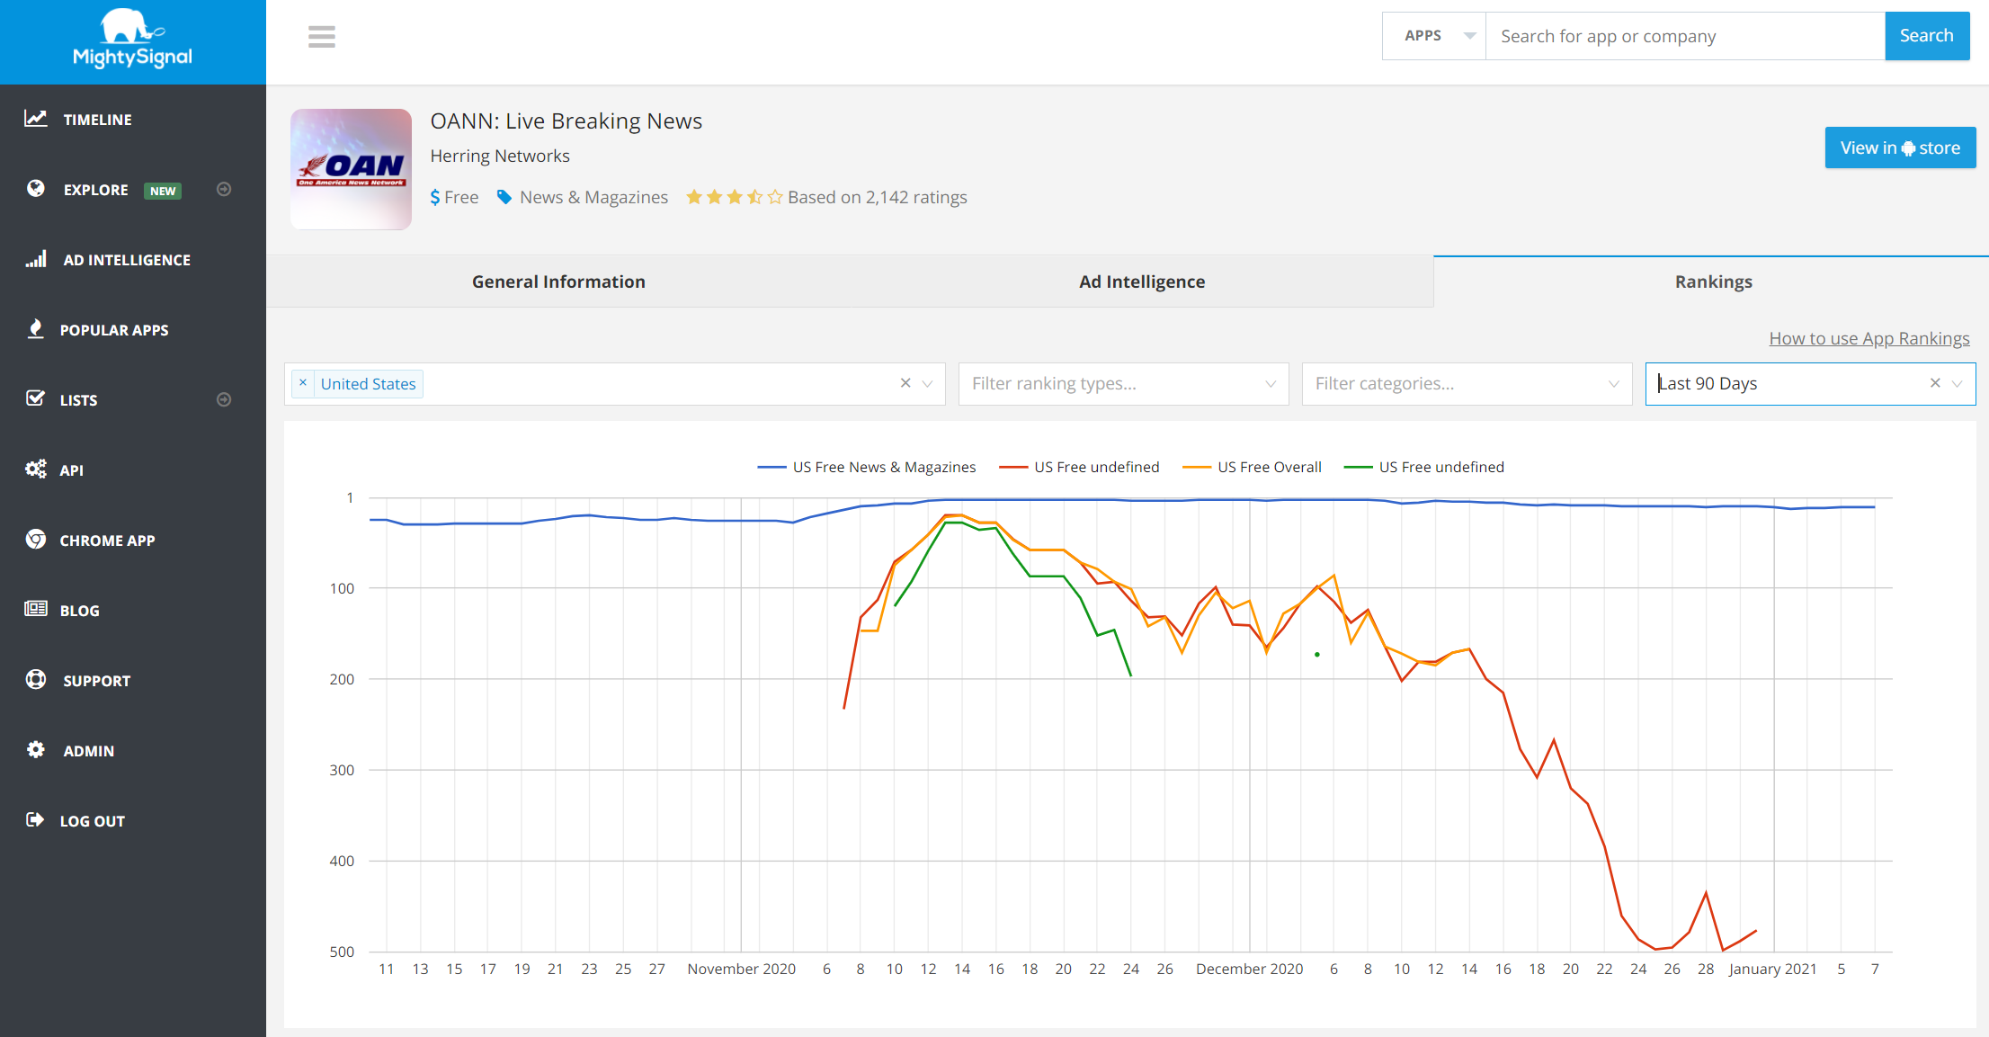Click the News & Magazines category link
1989x1037 pixels.
click(593, 197)
